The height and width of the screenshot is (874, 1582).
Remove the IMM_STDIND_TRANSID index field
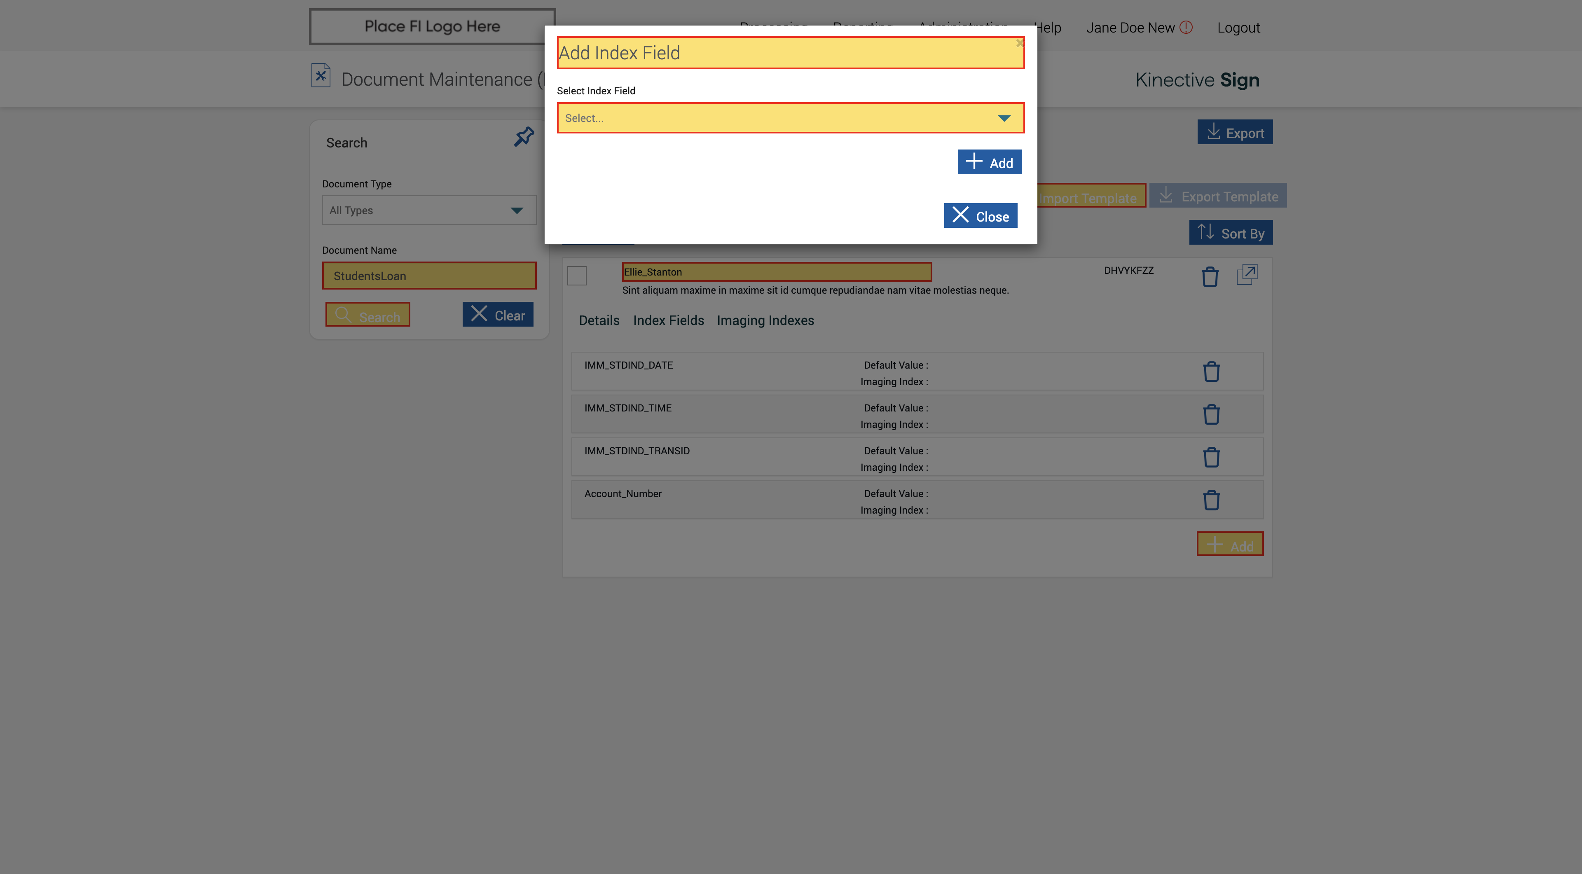tap(1211, 458)
